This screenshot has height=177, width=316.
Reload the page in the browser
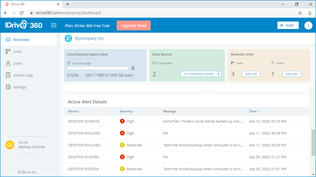(x=22, y=13)
